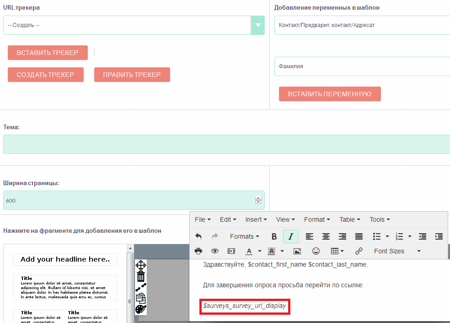Click the greeting line with $contact_first_name
This screenshot has height=323, width=450.
(x=285, y=265)
